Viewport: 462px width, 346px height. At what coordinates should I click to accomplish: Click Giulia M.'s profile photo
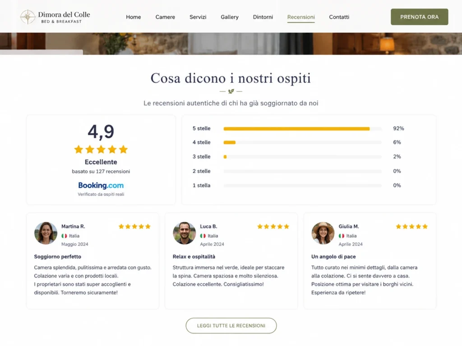coord(323,233)
